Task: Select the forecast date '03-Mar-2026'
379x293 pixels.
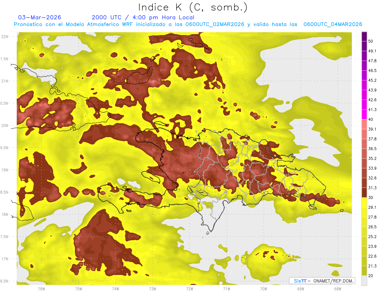Action: (x=40, y=17)
